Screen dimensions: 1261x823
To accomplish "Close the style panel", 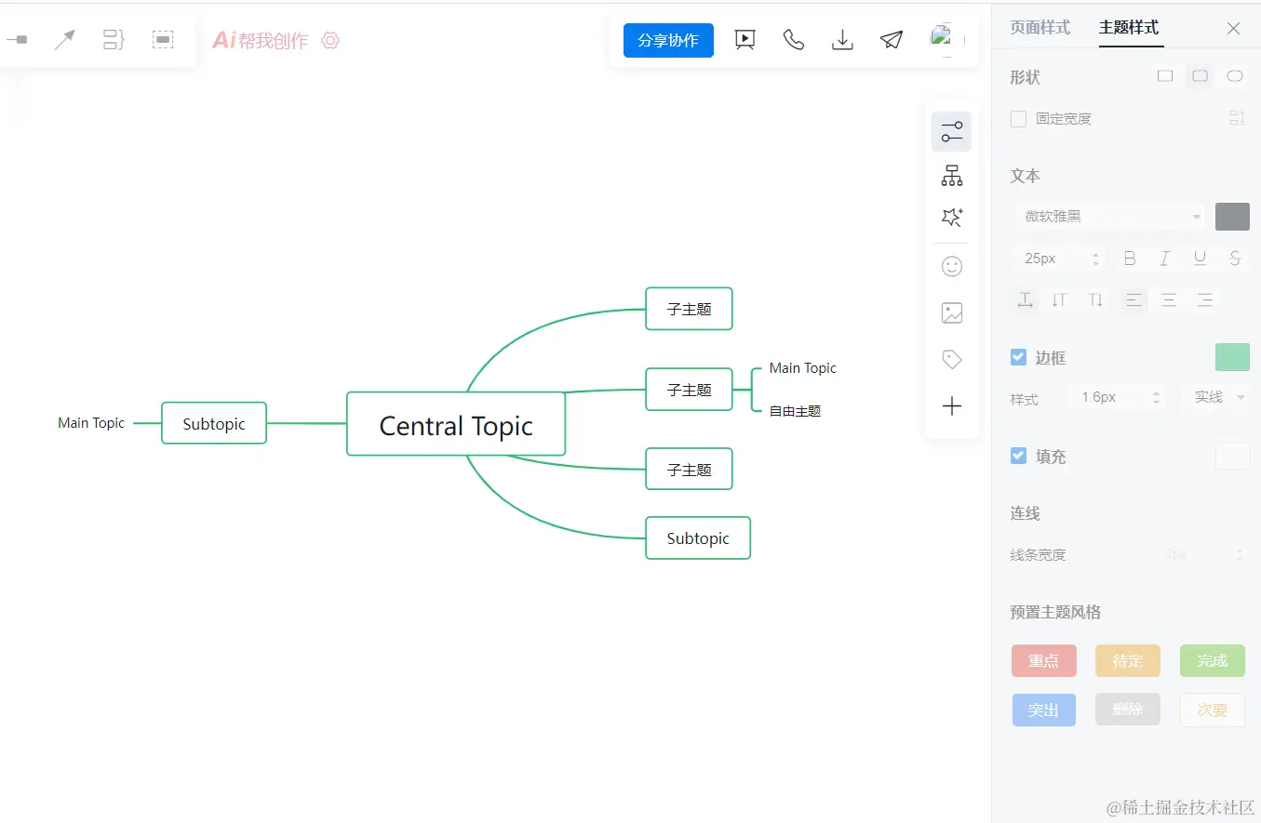I will click(1233, 28).
